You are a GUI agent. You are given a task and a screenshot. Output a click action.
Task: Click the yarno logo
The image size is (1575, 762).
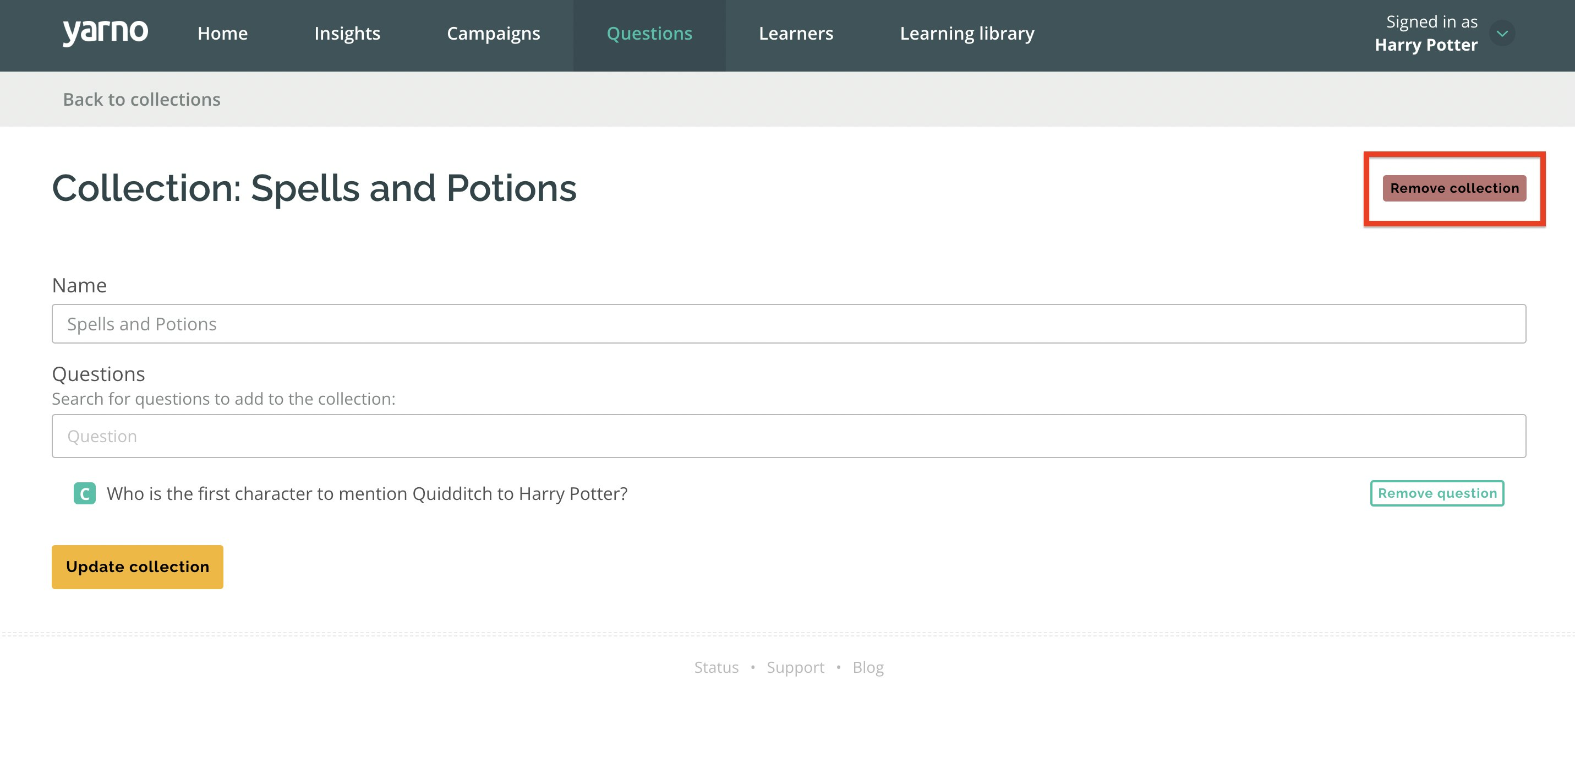click(x=105, y=32)
